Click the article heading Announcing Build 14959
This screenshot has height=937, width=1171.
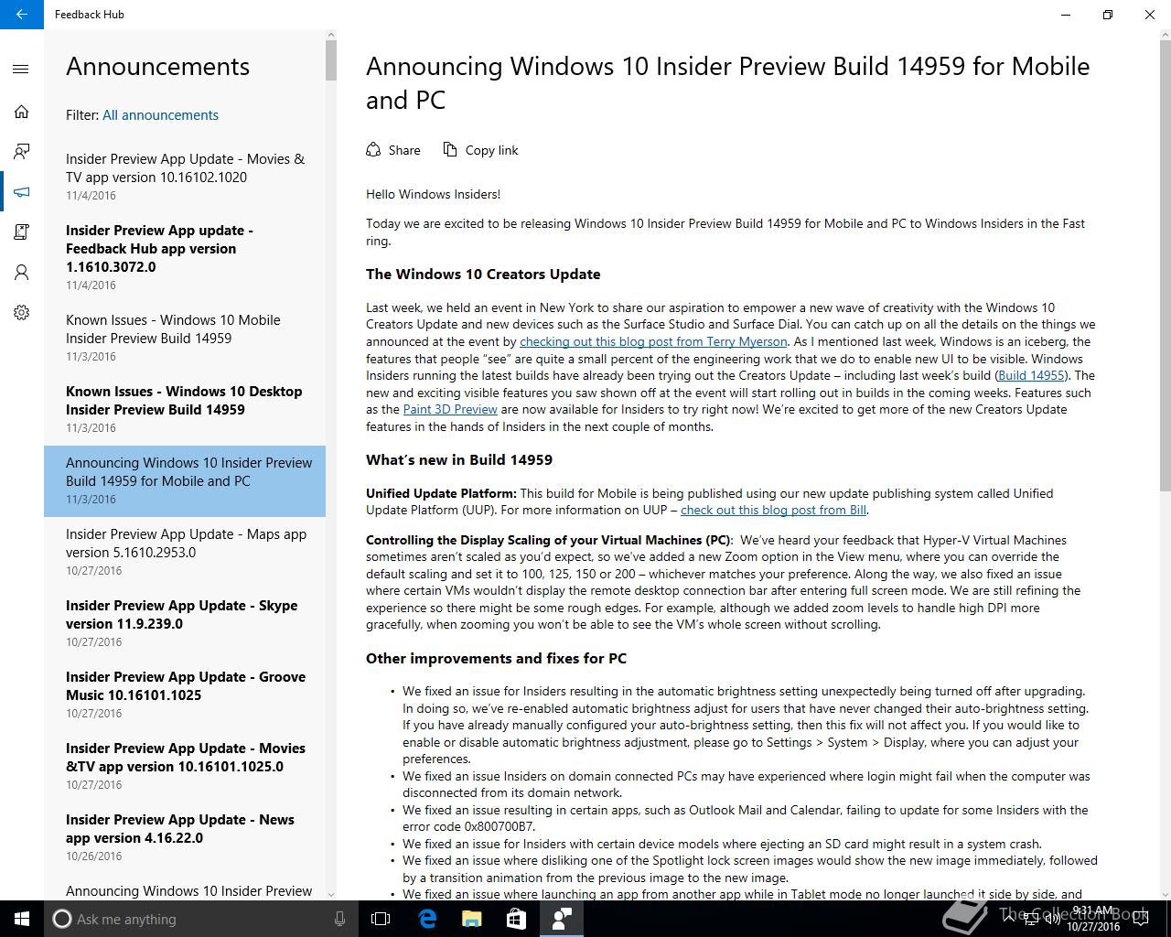point(727,83)
